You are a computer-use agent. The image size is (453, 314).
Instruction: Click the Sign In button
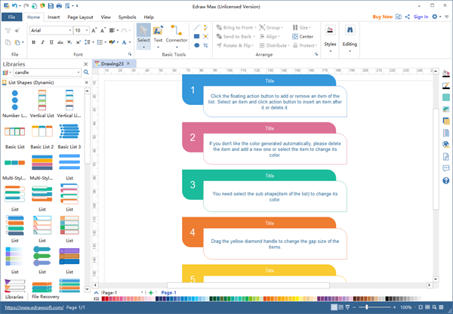tap(421, 16)
